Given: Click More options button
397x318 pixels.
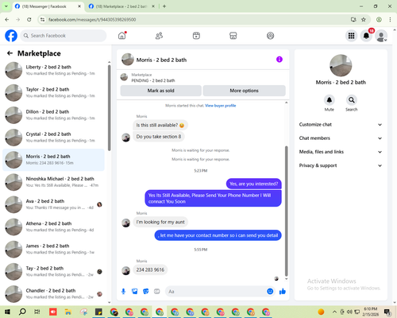Looking at the screenshot, I should tap(244, 91).
